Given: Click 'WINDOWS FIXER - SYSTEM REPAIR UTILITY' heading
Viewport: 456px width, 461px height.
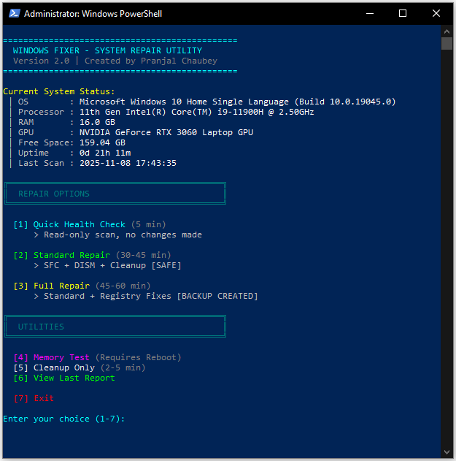Looking at the screenshot, I should [x=107, y=50].
